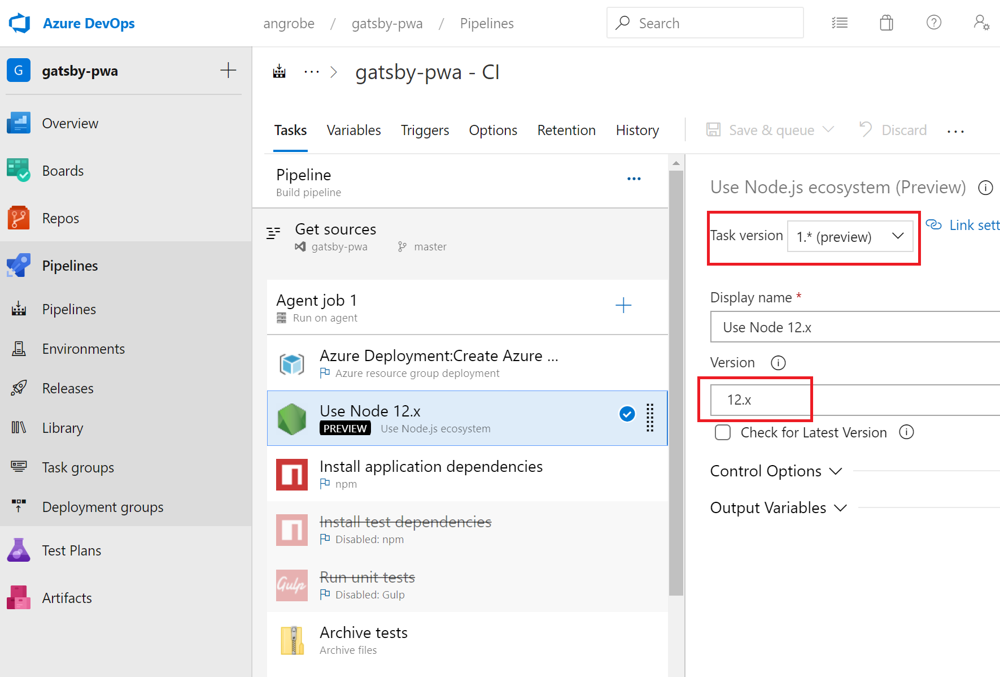Click the Marketplace shopping bag icon

(886, 23)
